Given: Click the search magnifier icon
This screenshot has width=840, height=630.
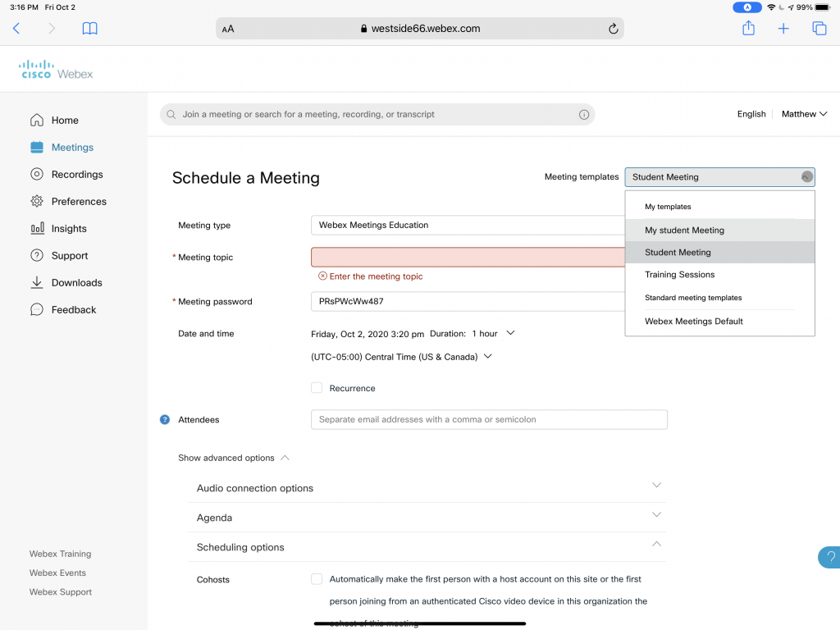Looking at the screenshot, I should coord(171,115).
